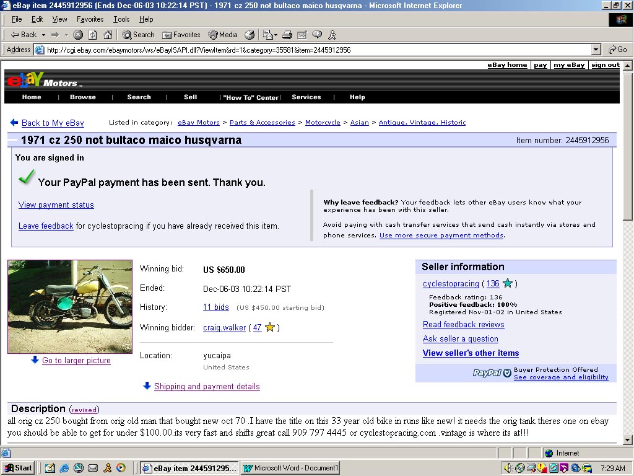Click the motorcycle thumbnail photo

(x=70, y=306)
